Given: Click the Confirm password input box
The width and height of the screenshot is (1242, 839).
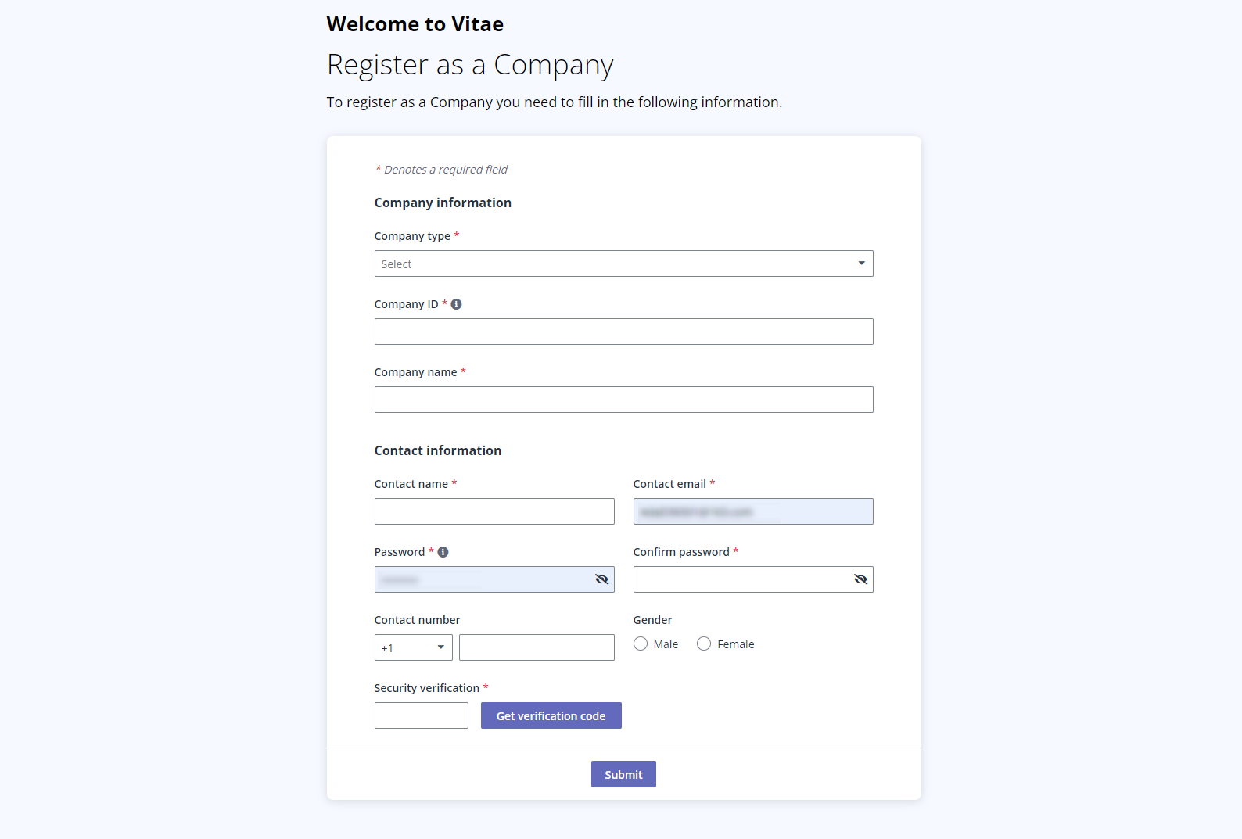Looking at the screenshot, I should (x=743, y=579).
